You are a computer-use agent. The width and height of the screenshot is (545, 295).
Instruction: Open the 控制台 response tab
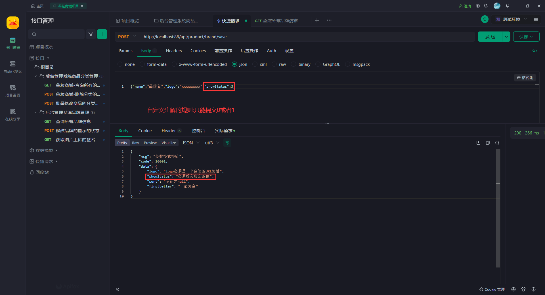point(198,131)
